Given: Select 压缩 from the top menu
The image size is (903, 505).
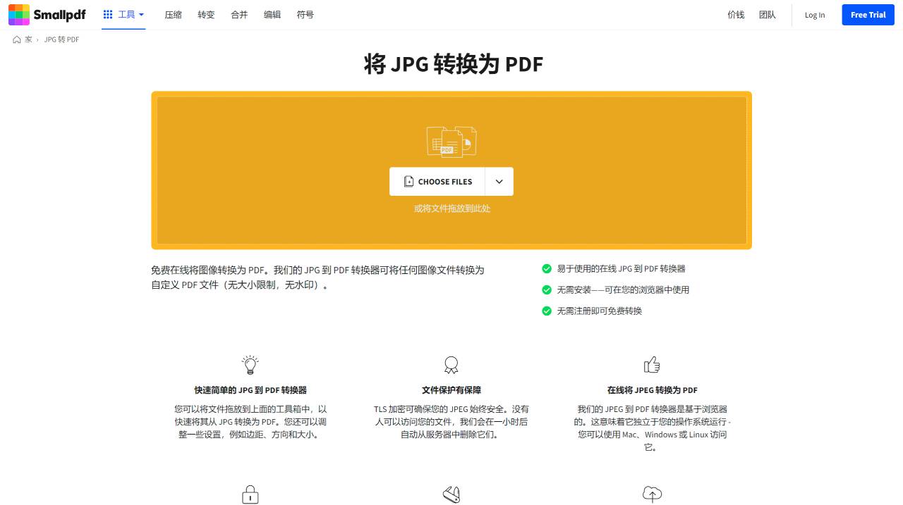Looking at the screenshot, I should point(173,14).
